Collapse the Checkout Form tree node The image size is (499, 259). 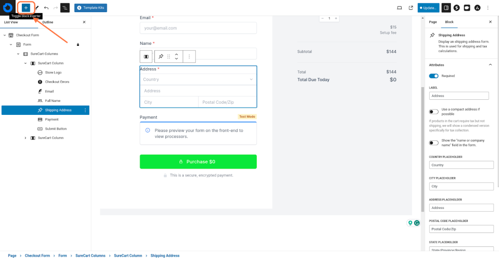click(x=4, y=35)
